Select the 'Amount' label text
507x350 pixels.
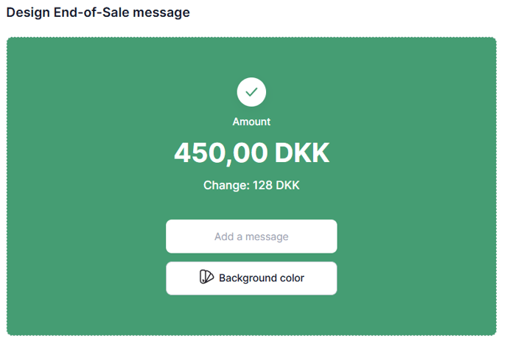[251, 122]
